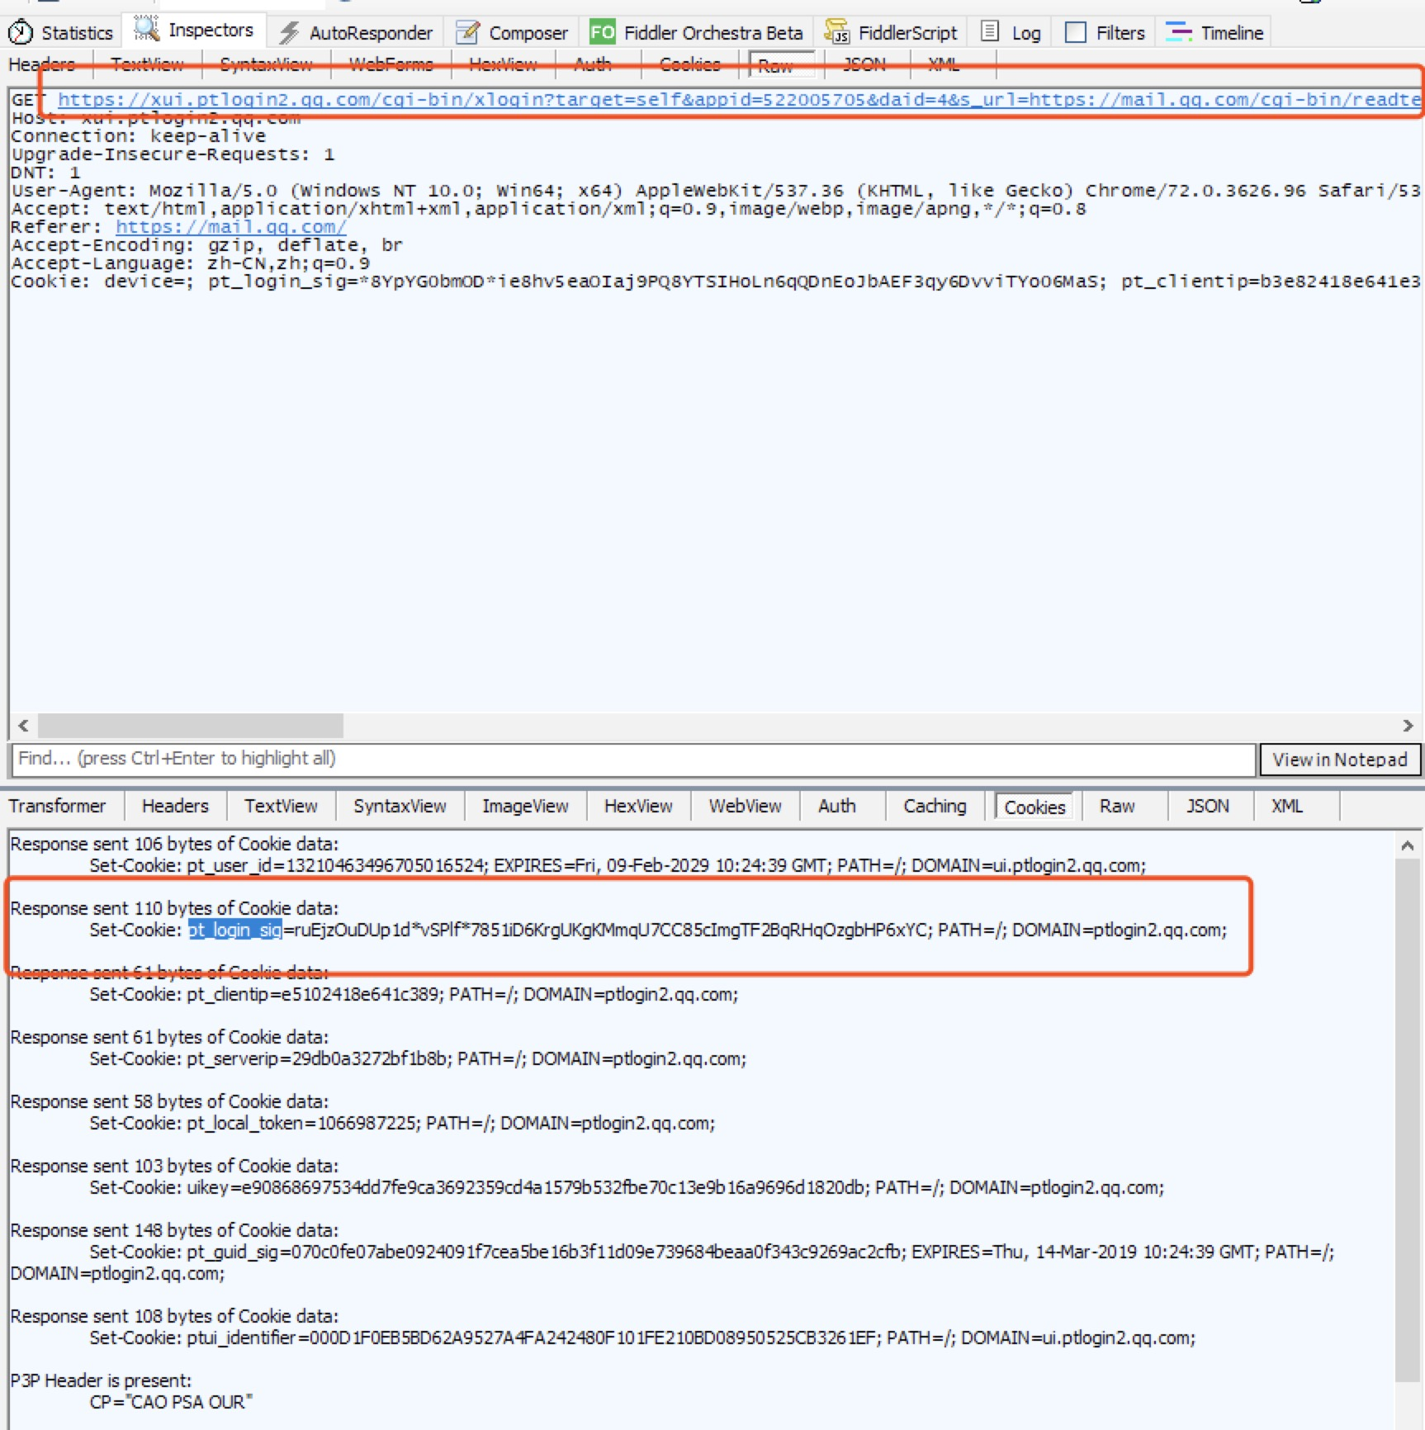The width and height of the screenshot is (1425, 1430).
Task: Click the response pane vertical scrollbar thumb
Action: [1408, 1120]
